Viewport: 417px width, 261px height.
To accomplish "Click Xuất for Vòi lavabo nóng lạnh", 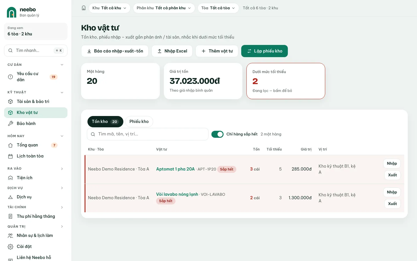I will coord(392,204).
